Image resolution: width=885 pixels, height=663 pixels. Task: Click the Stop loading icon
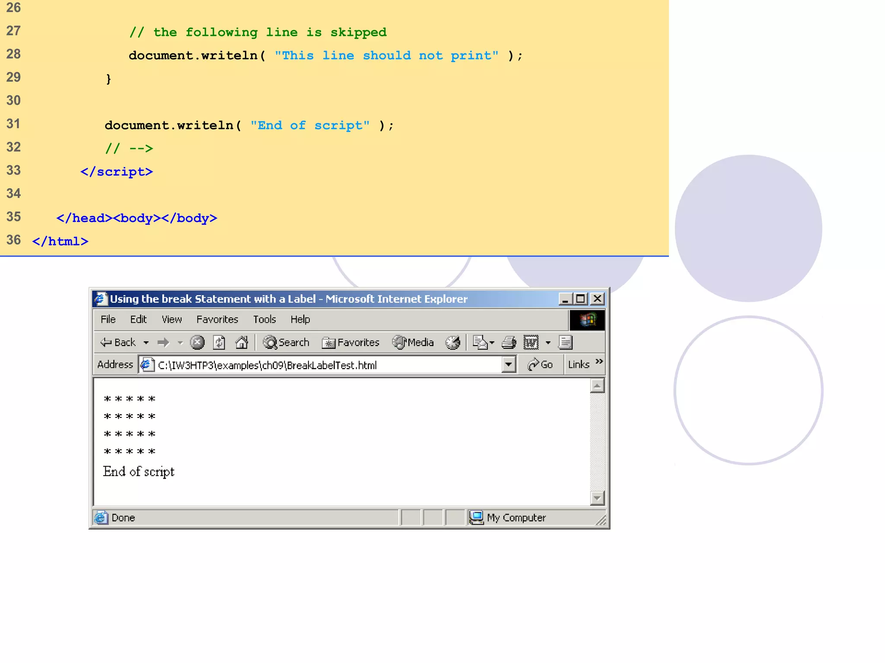click(x=197, y=343)
